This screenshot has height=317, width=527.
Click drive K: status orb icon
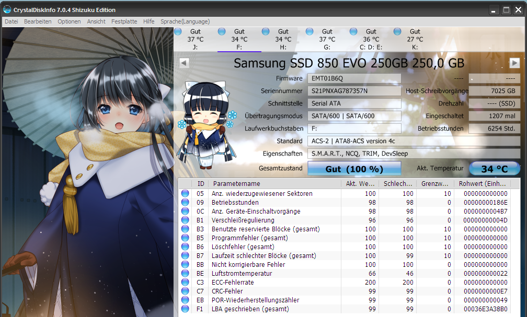[x=397, y=31]
